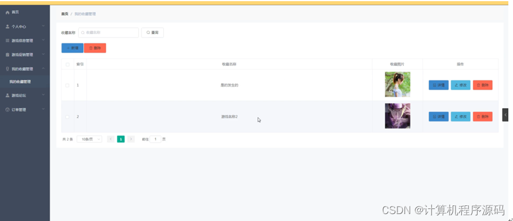Viewport: 513px width, 221px height.
Task: Click the 我的收藏管理 sidebar icon
Action: (x=8, y=69)
